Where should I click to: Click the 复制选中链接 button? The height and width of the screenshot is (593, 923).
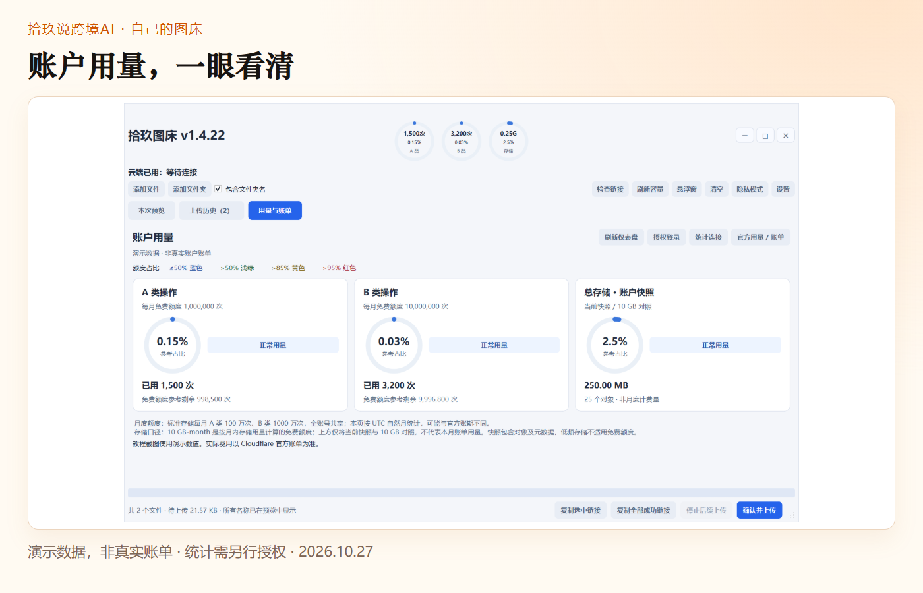581,510
